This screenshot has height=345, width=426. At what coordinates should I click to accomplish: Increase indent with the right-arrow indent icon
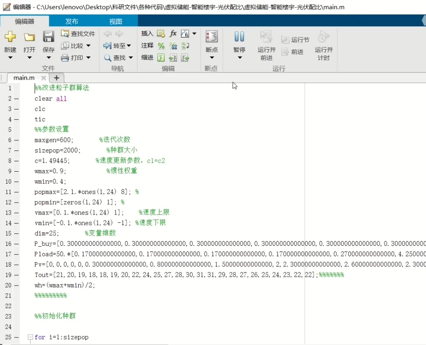(173, 58)
